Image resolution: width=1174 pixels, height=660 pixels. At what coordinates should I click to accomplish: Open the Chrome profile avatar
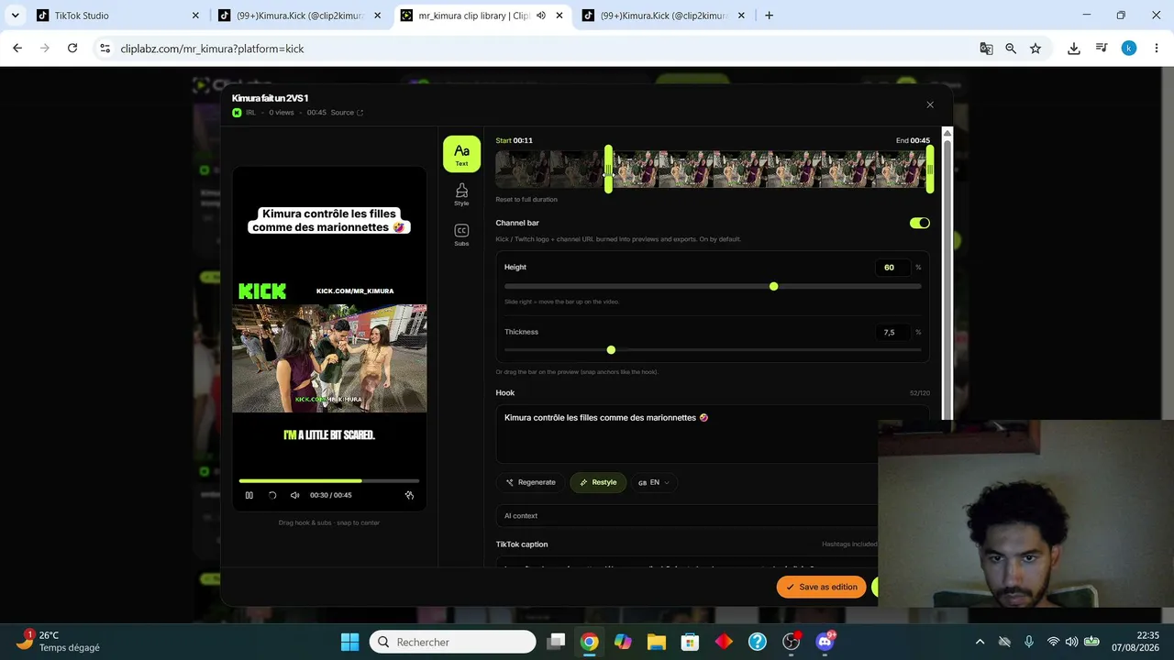[1129, 49]
